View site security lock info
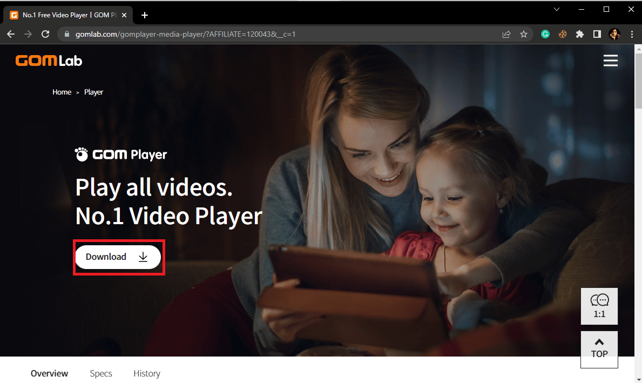The height and width of the screenshot is (383, 642). pos(67,35)
